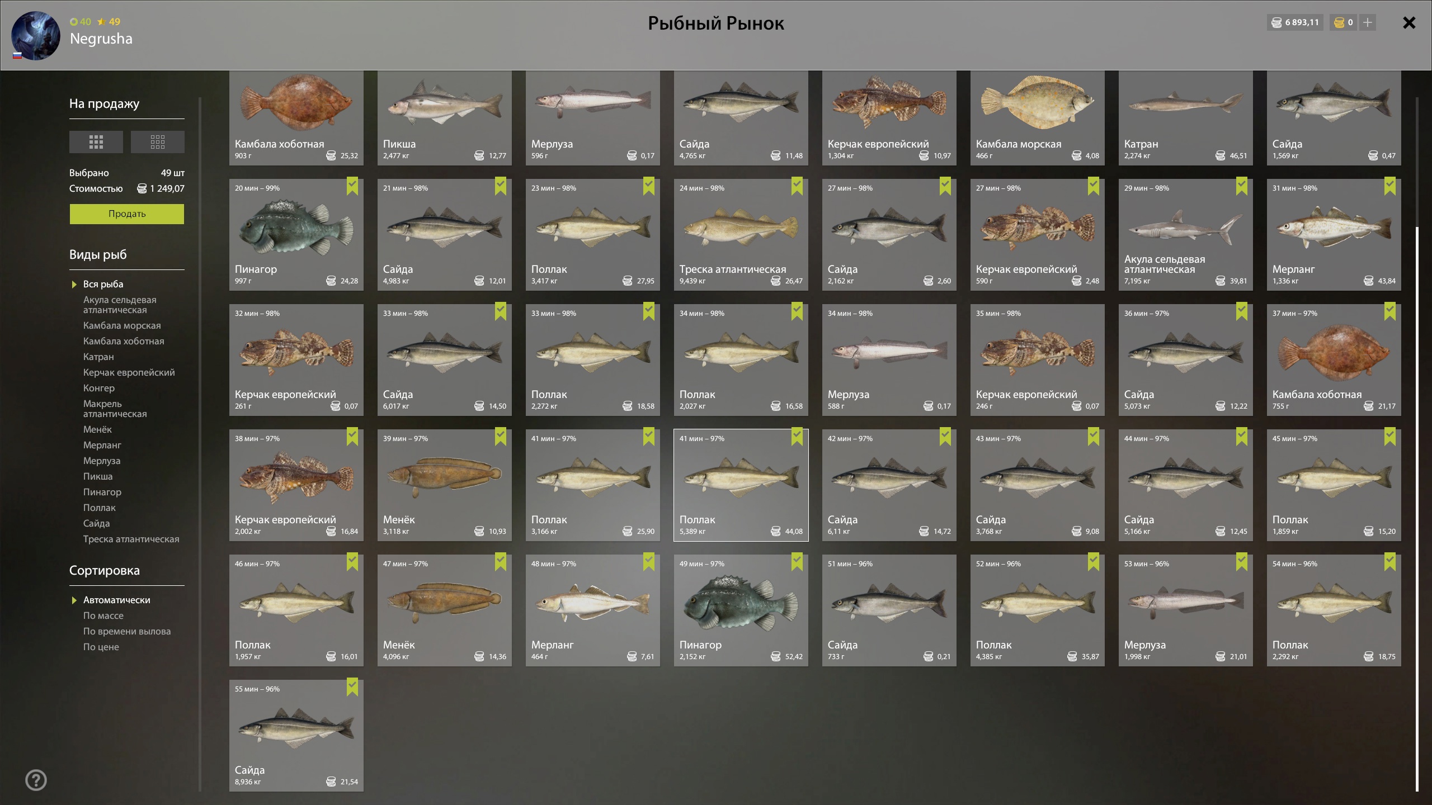Select the Менёк 3,118 кг fish card

pos(445,485)
